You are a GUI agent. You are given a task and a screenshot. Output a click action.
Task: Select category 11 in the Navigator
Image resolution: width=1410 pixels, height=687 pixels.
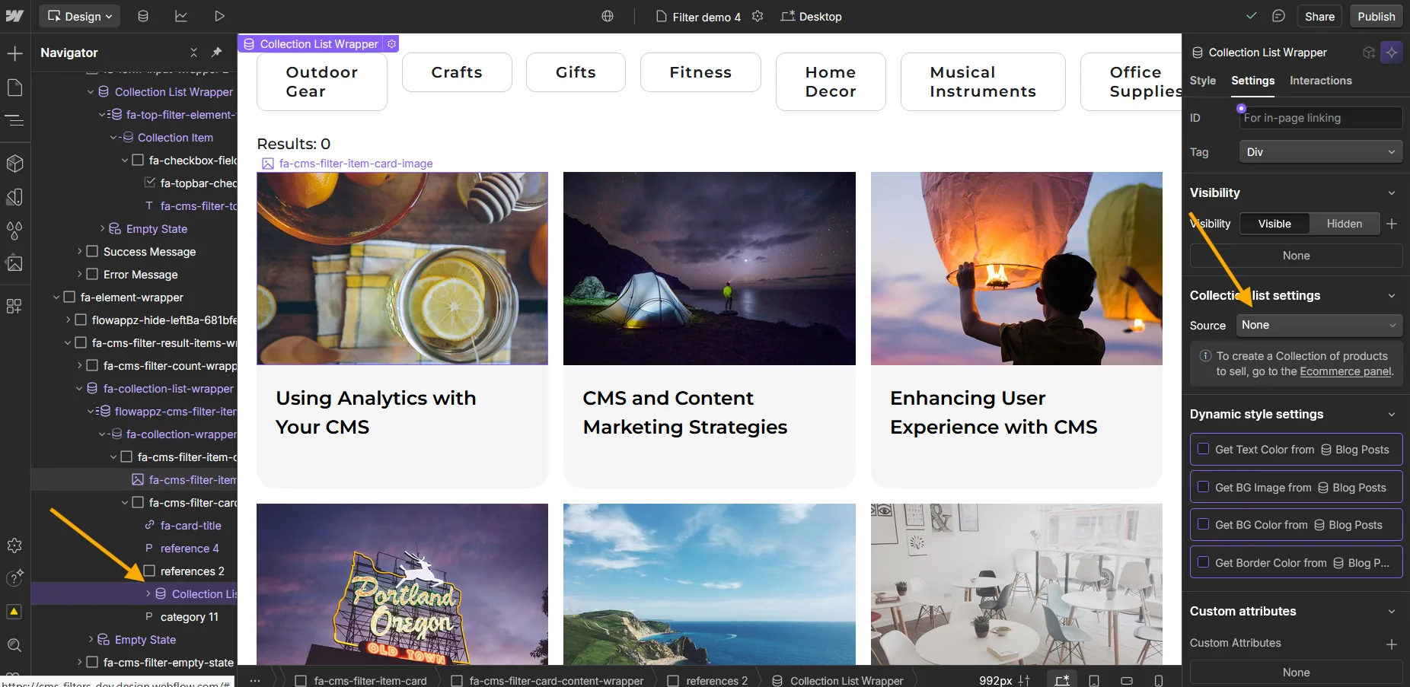point(190,616)
